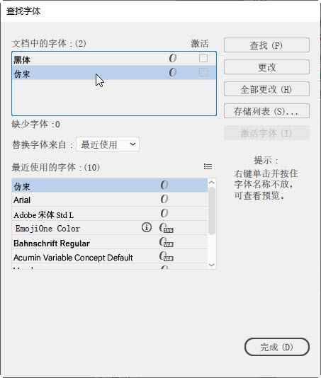Click the VAR icon for Acumin Variable Concept
This screenshot has height=378, width=321.
point(166,256)
